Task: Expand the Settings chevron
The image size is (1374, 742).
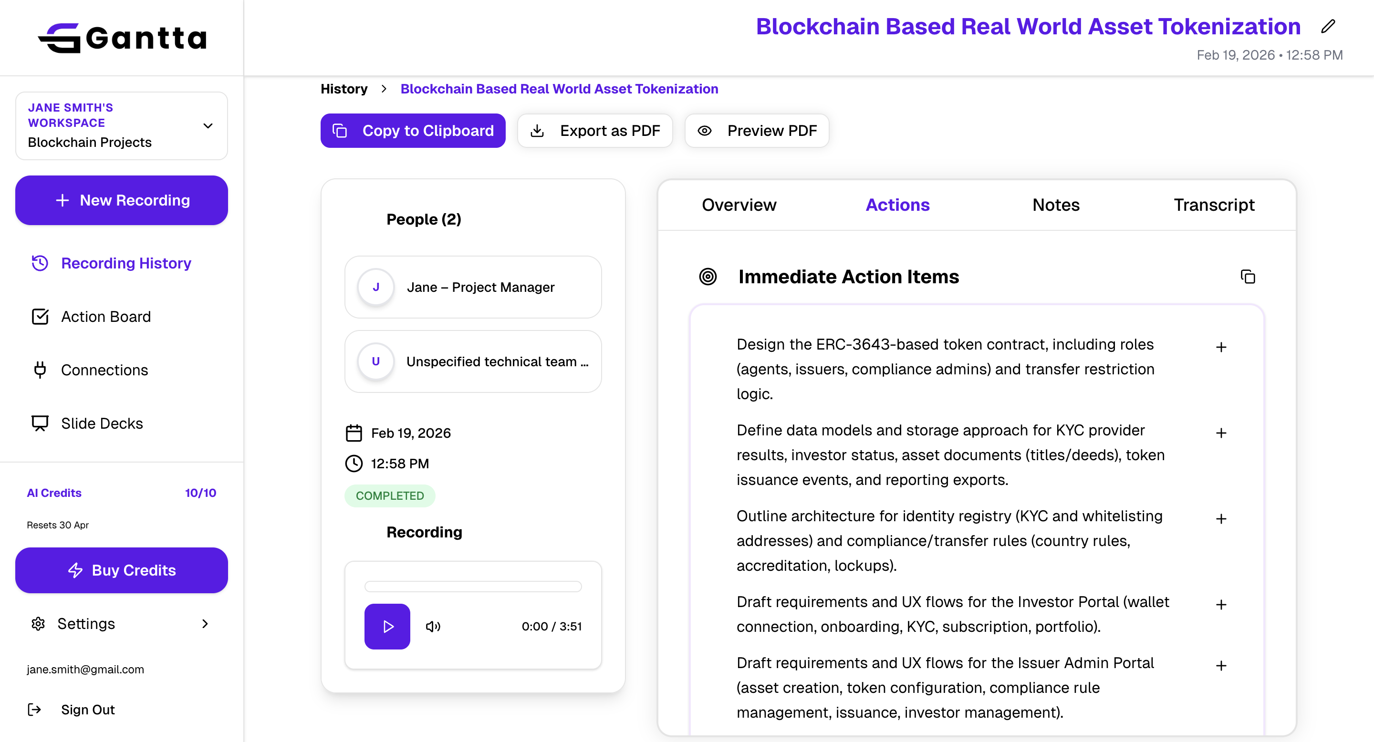Action: point(205,624)
